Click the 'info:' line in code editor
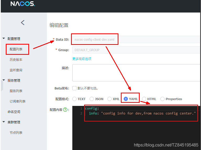 [x=142, y=113]
